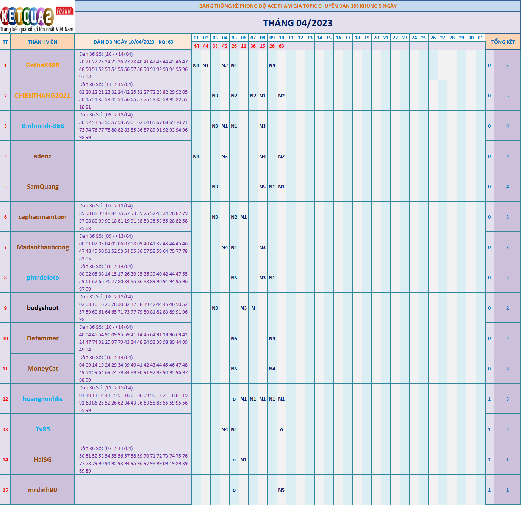Screen dimensions: 521x505
Task: Click the N5 cell in mrdinh90 row
Action: pos(281,490)
